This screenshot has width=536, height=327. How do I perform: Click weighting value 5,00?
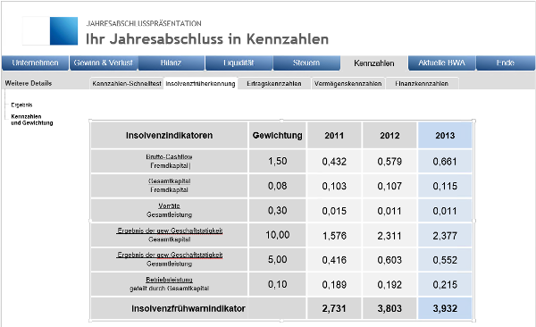pos(277,260)
